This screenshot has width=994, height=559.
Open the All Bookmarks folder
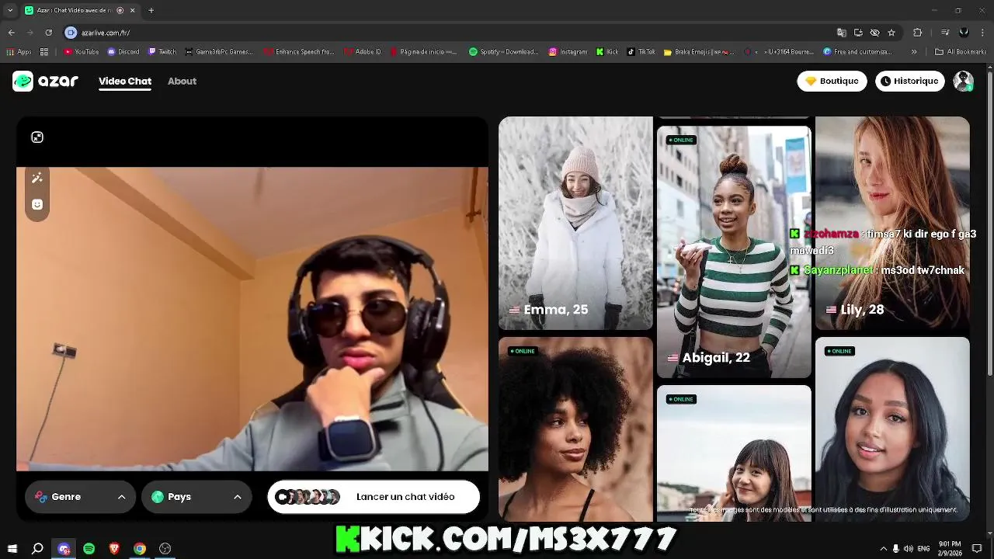[x=961, y=52]
